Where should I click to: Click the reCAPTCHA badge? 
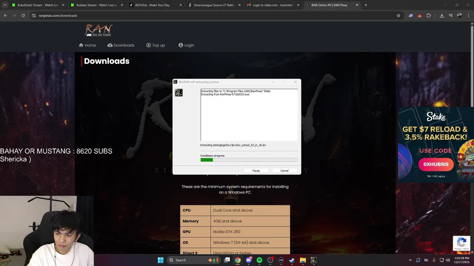point(461,243)
